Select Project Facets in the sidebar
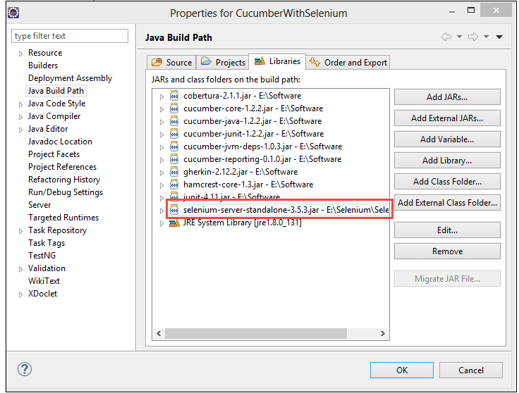The image size is (519, 393). pos(54,154)
